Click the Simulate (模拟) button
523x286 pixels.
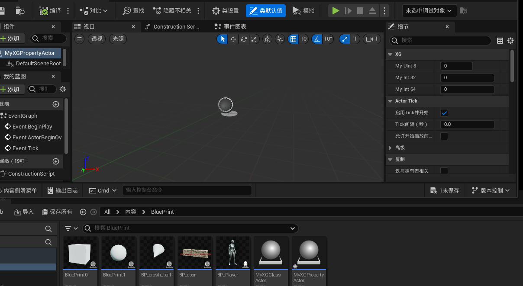[303, 11]
